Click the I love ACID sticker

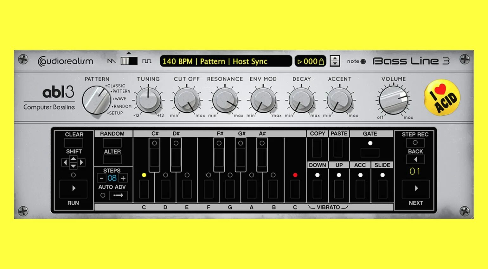tap(442, 97)
